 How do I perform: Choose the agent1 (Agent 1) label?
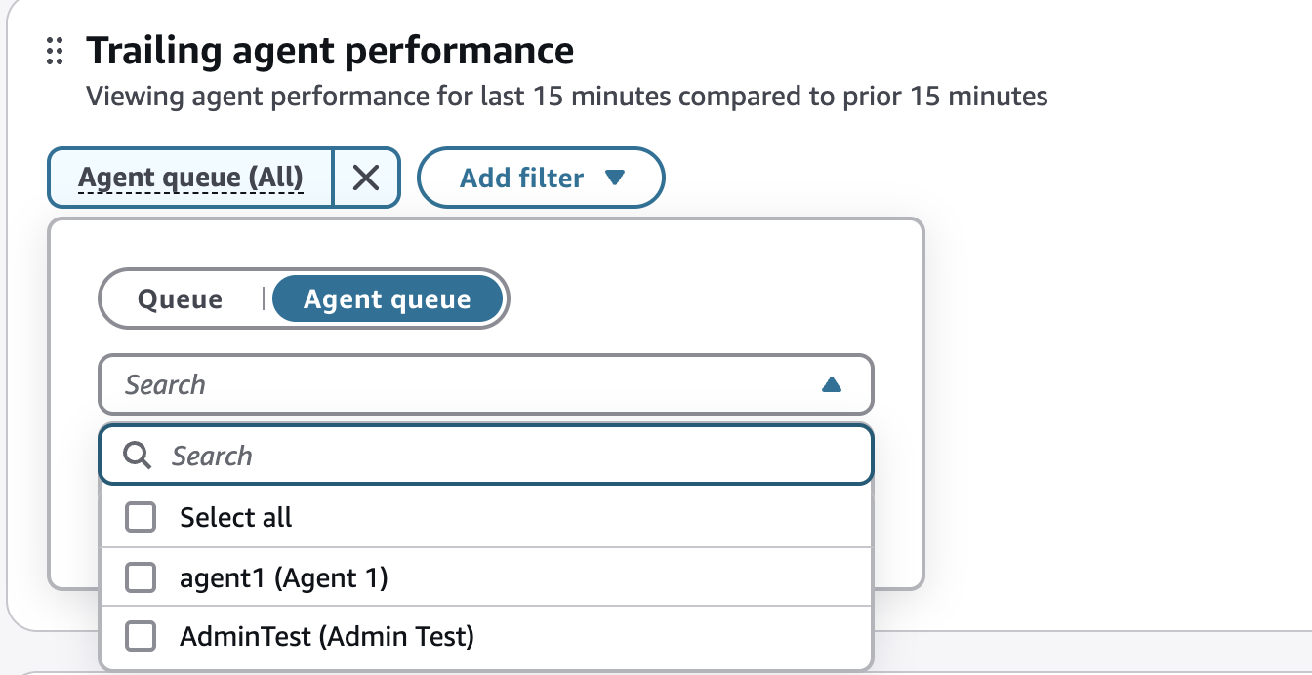(x=284, y=578)
